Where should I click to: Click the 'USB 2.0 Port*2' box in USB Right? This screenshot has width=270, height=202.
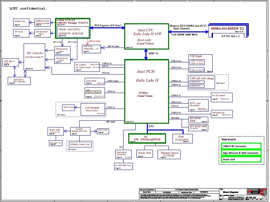point(197,70)
